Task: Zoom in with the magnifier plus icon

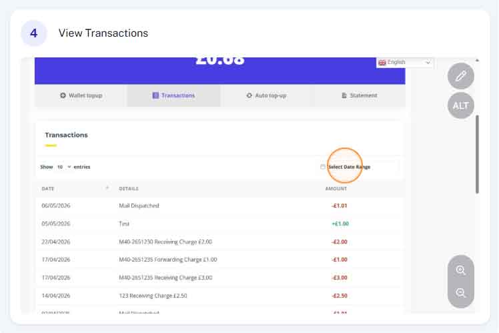Action: click(x=460, y=270)
